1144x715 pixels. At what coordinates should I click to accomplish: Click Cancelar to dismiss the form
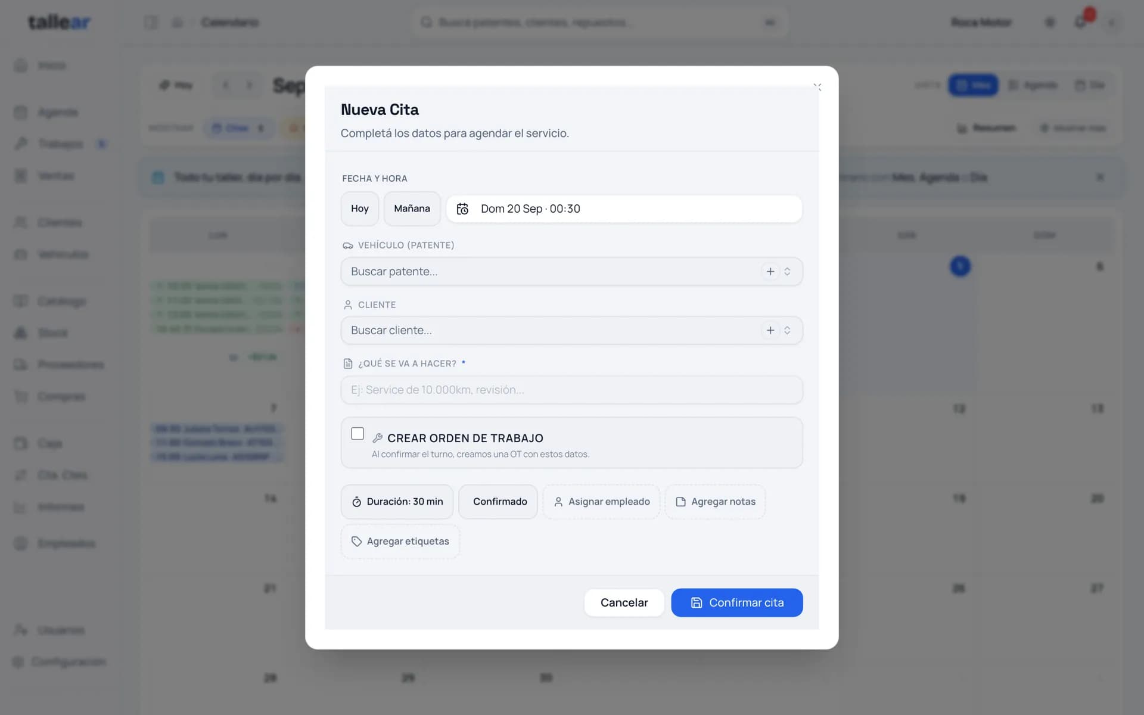pos(624,602)
